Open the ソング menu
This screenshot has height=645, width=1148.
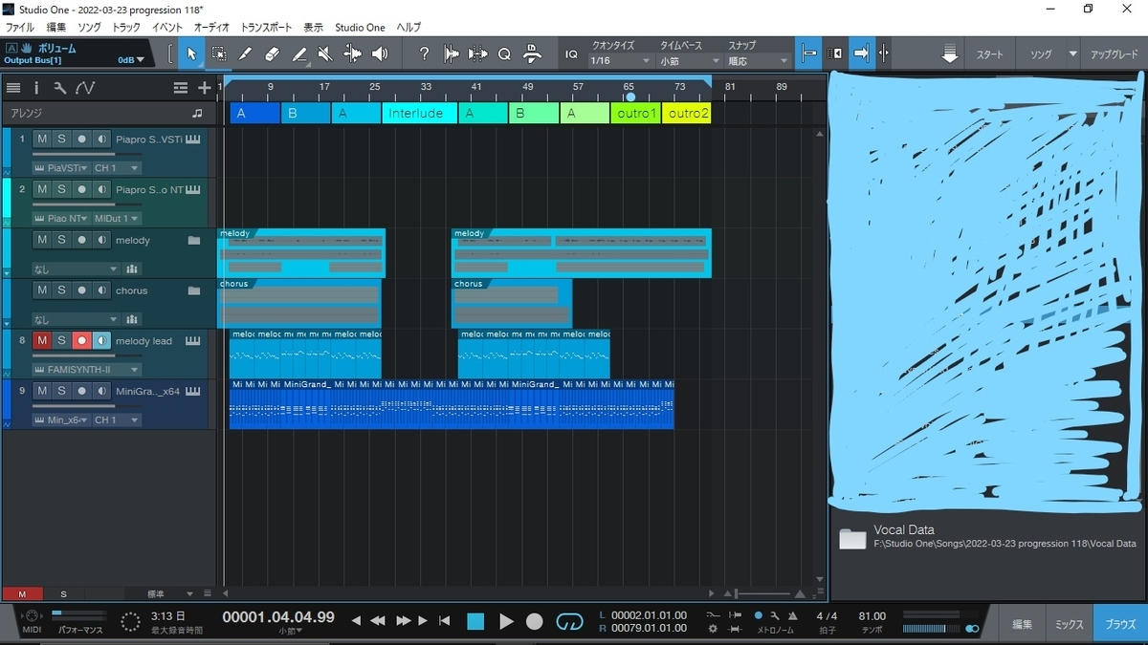click(x=89, y=28)
